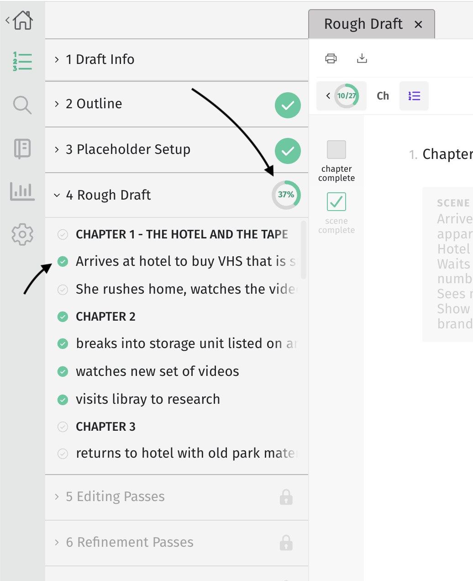Open 'returns to hotel with old park' scene
This screenshot has width=473, height=581.
[187, 454]
